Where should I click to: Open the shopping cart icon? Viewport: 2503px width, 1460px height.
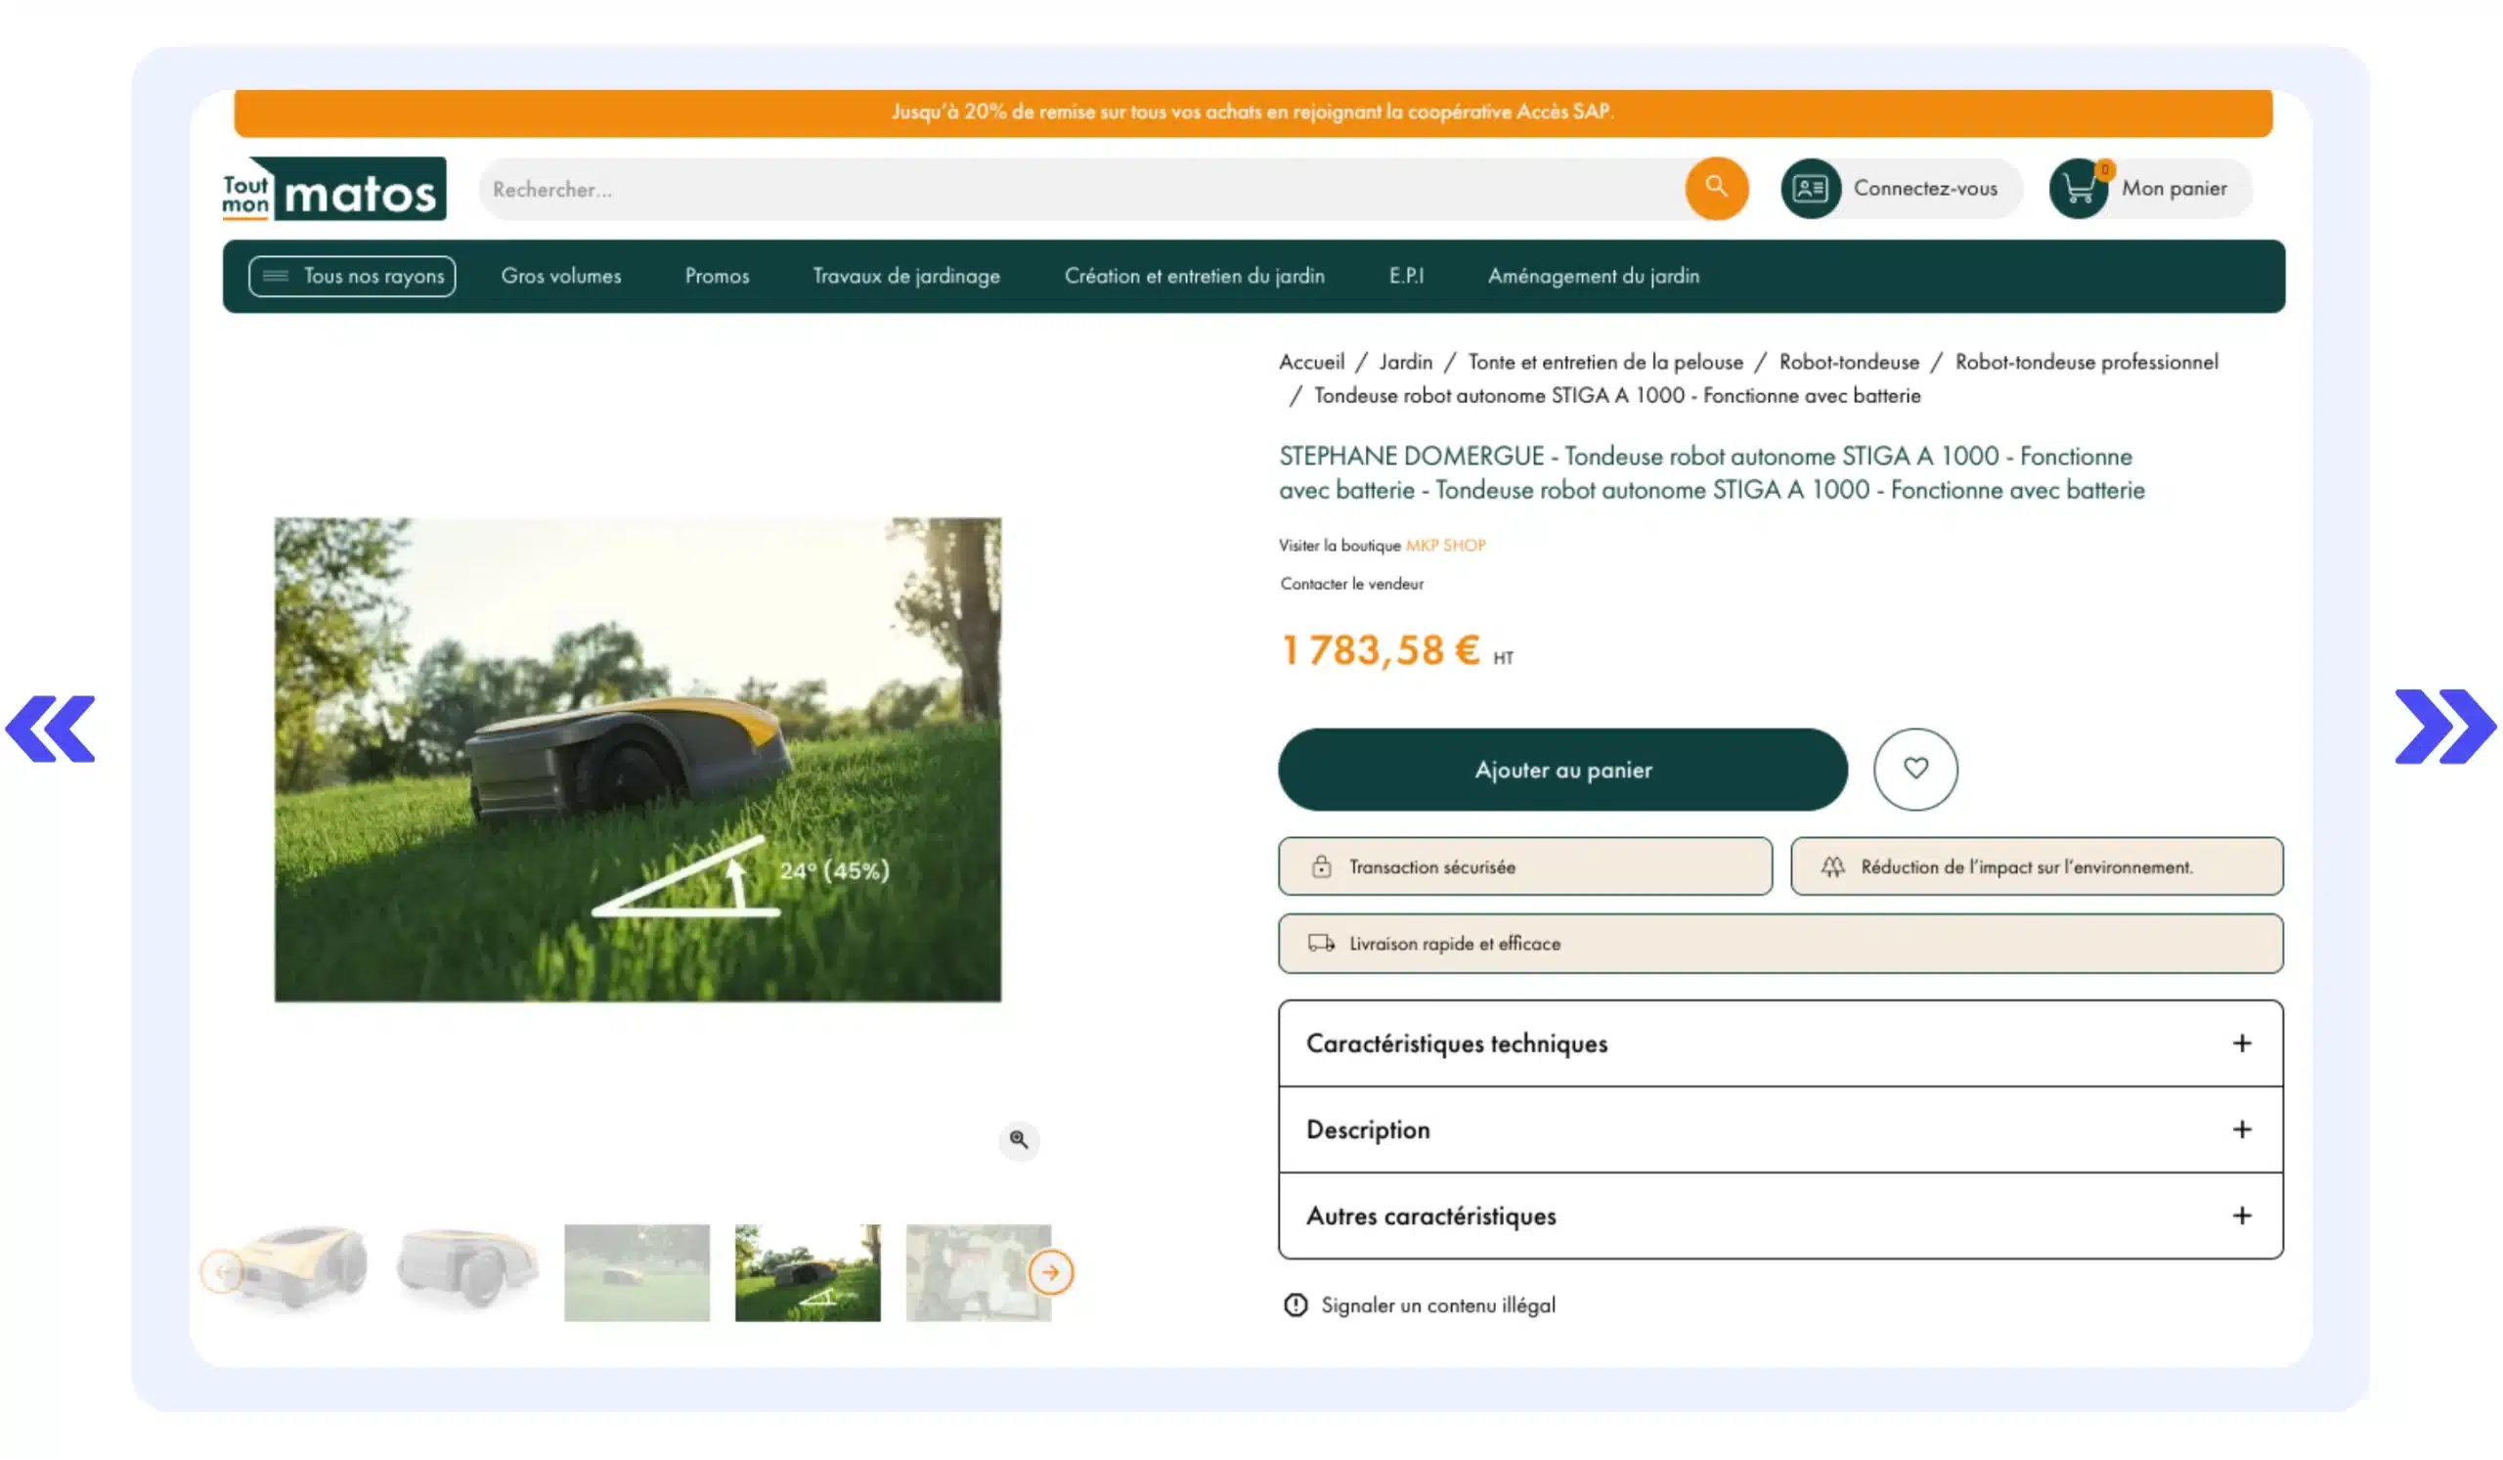tap(2078, 188)
